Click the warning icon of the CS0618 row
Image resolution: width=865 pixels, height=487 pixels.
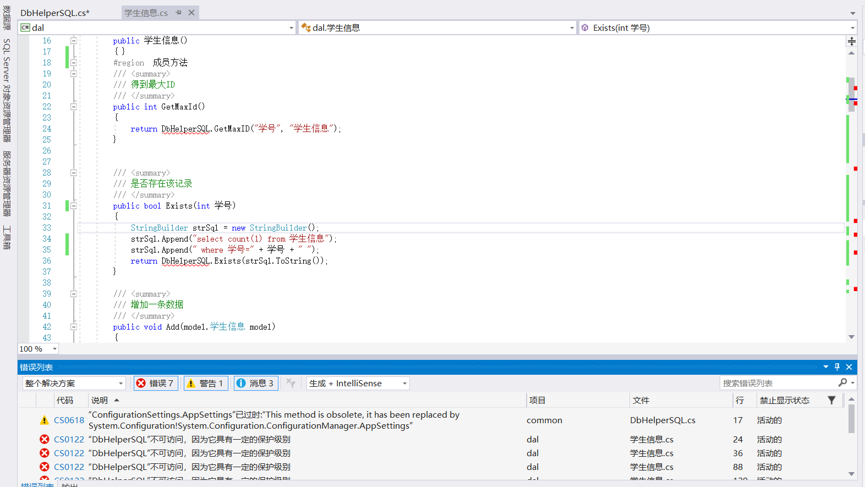(x=45, y=420)
